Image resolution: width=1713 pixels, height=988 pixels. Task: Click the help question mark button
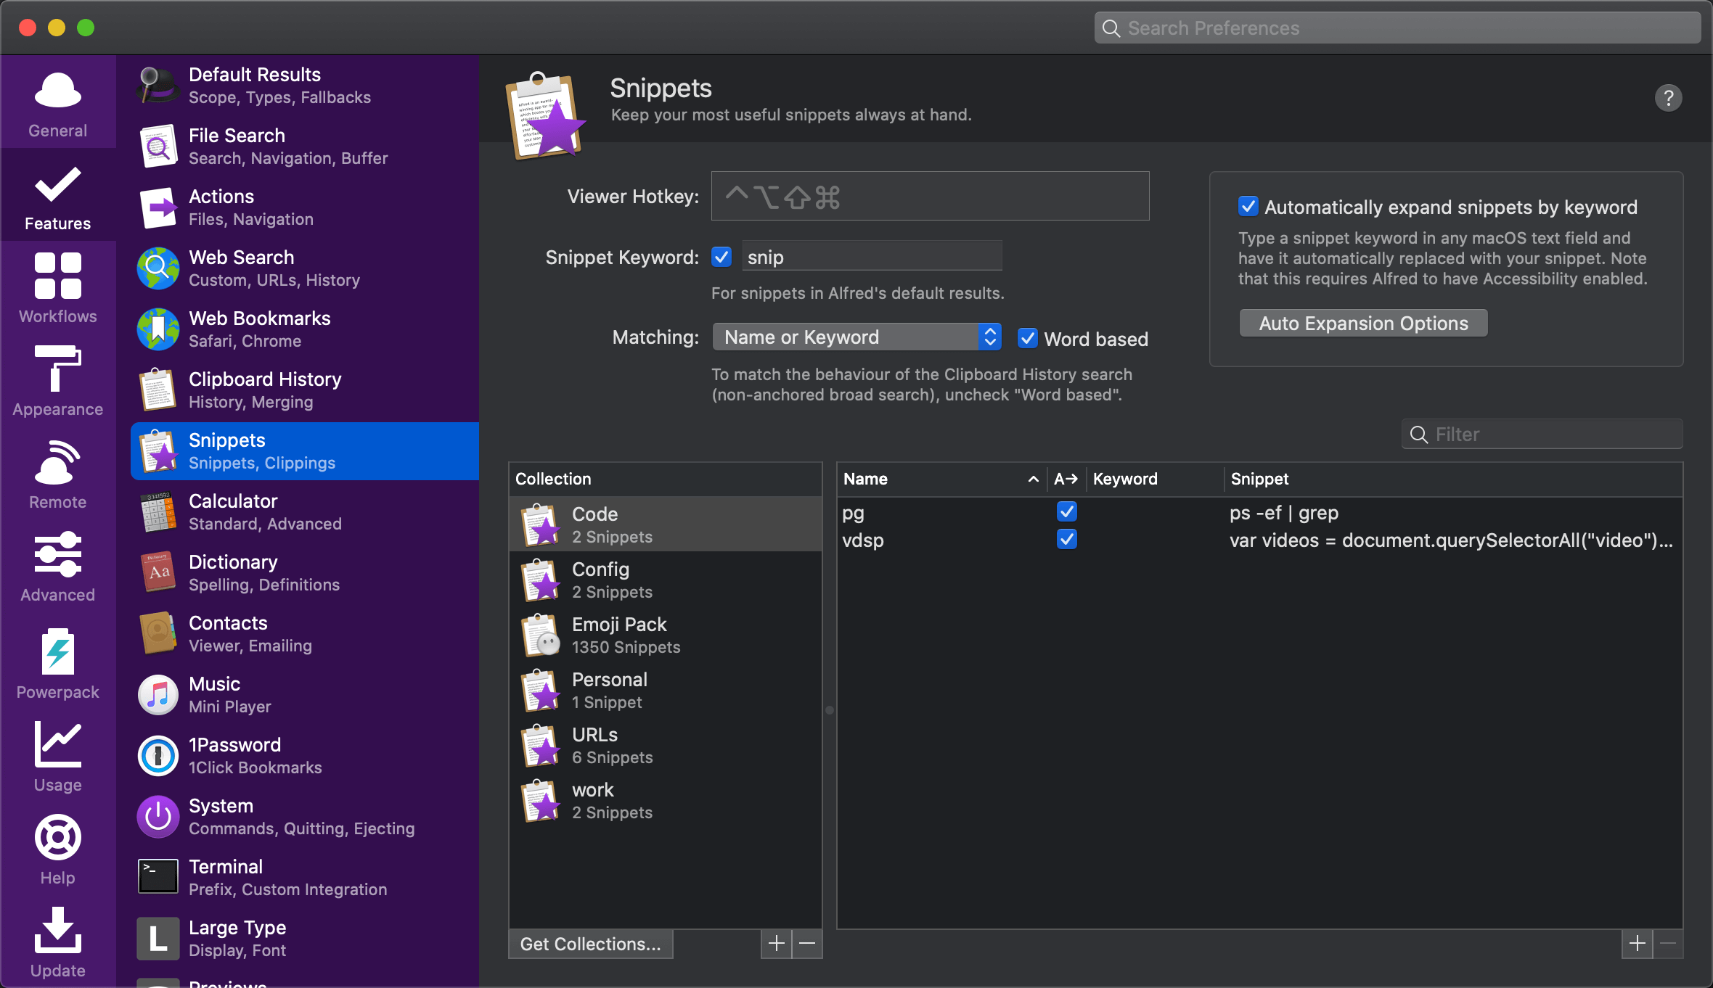(1668, 98)
